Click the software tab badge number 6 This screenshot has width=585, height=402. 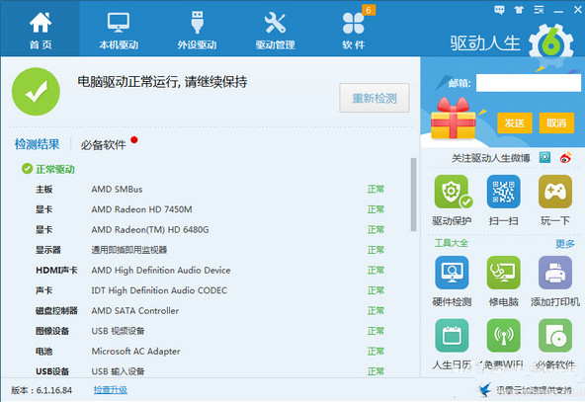click(x=369, y=10)
